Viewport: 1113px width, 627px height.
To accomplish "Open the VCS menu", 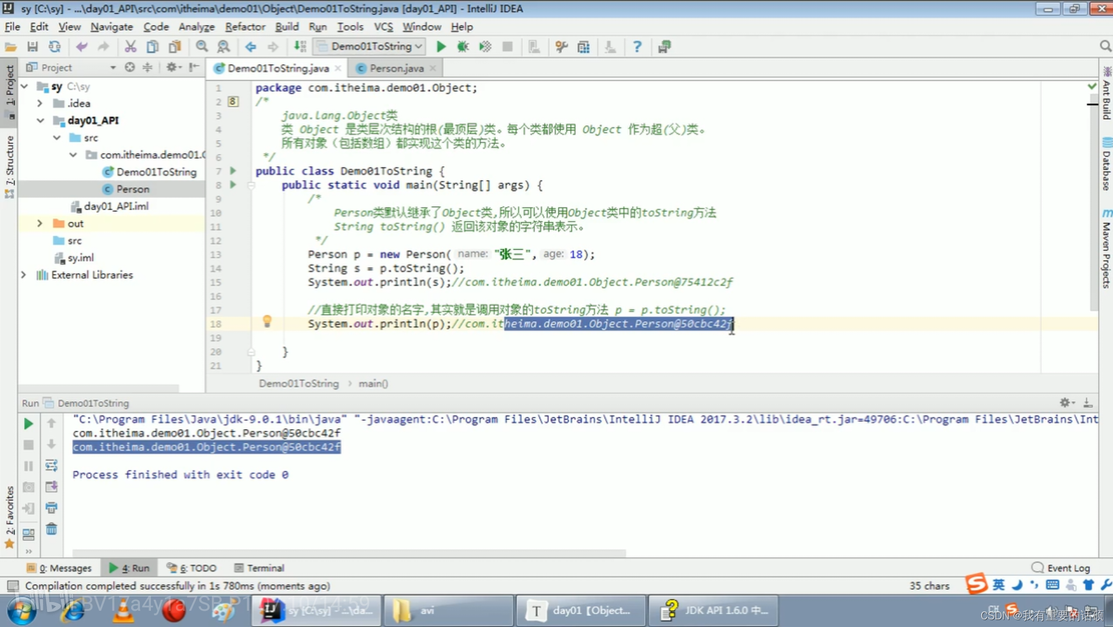I will (x=383, y=27).
